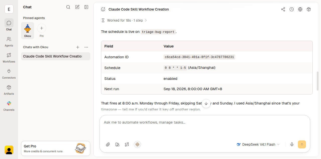The height and width of the screenshot is (159, 321).
Task: Select the pinned Okou agent
Action: (x=28, y=31)
